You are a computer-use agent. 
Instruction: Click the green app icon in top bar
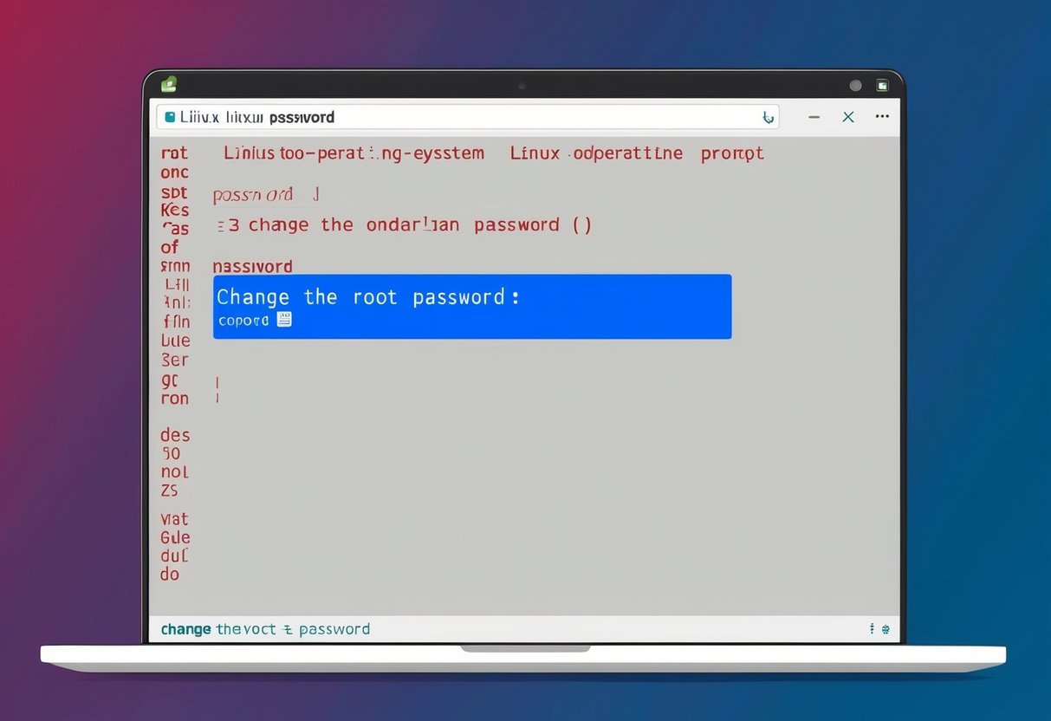169,84
